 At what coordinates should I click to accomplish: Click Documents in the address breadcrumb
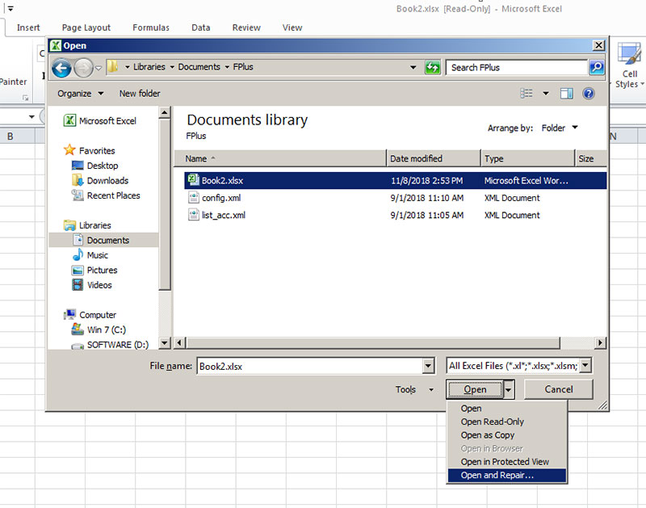(199, 67)
